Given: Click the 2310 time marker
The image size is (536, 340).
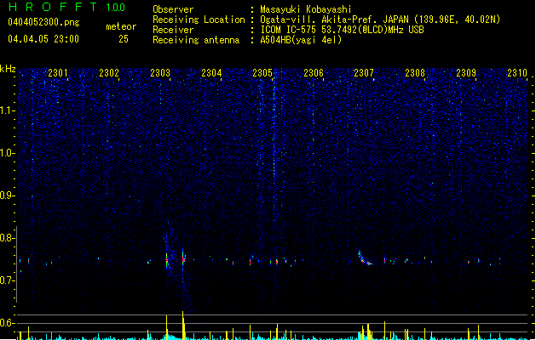Looking at the screenshot, I should point(517,73).
